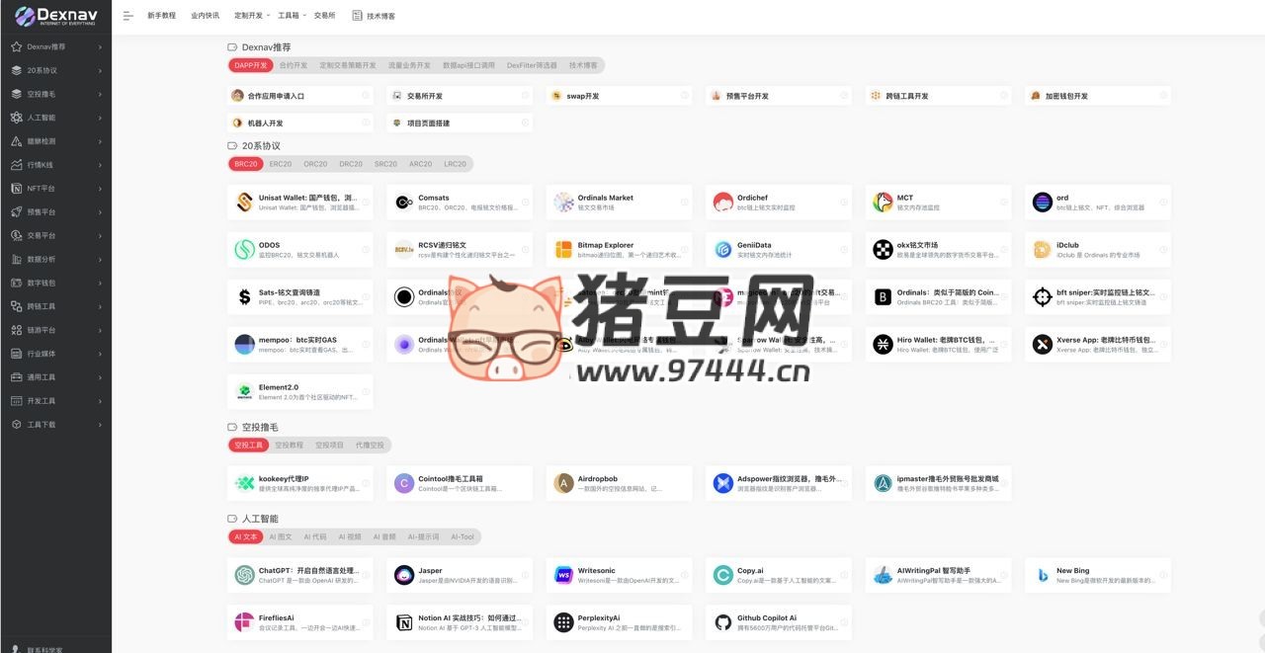Open the ChatGPT icon
Viewport: 1265px width, 653px height.
tap(244, 575)
